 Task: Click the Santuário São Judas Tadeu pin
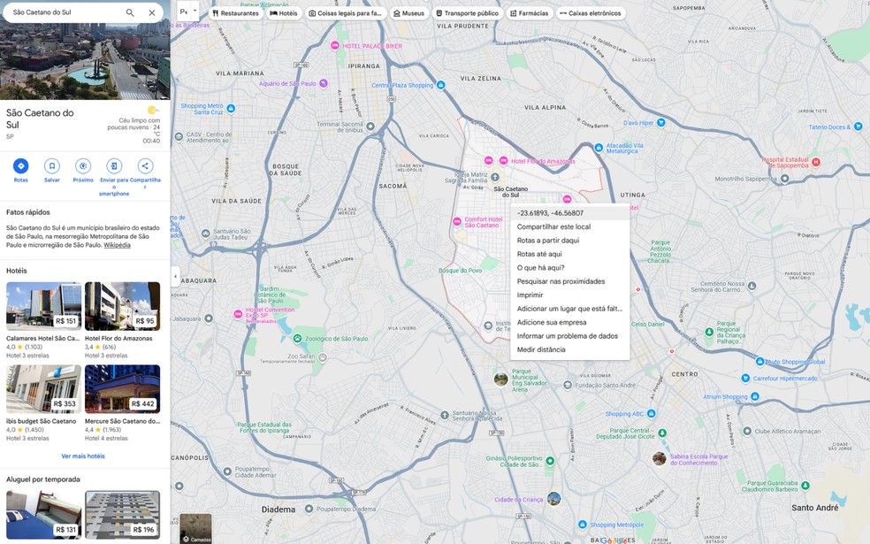pyautogui.click(x=206, y=234)
